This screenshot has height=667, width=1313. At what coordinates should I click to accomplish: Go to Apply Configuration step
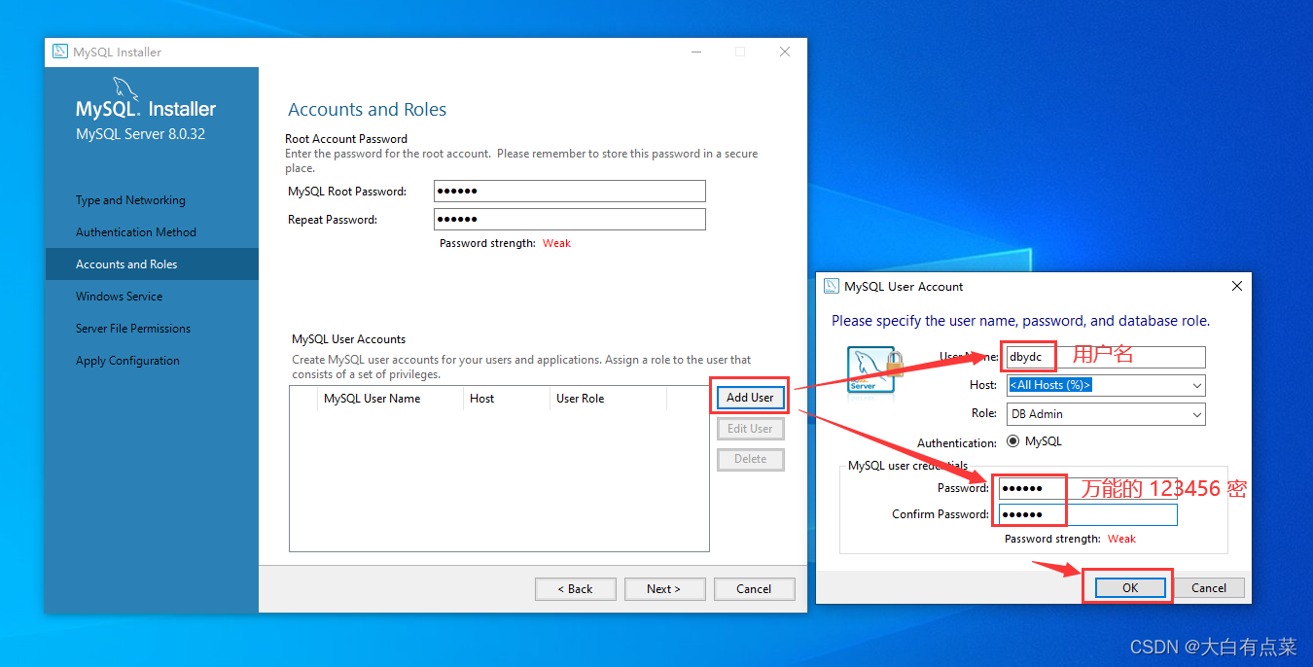pyautogui.click(x=127, y=361)
